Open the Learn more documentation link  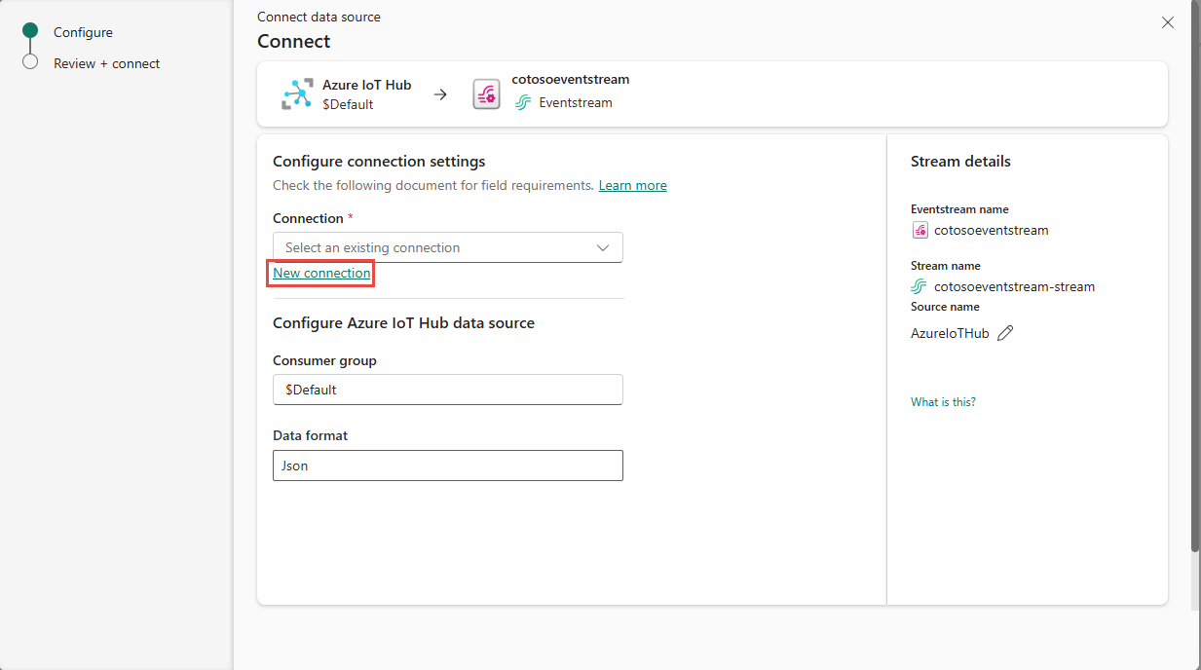click(632, 185)
